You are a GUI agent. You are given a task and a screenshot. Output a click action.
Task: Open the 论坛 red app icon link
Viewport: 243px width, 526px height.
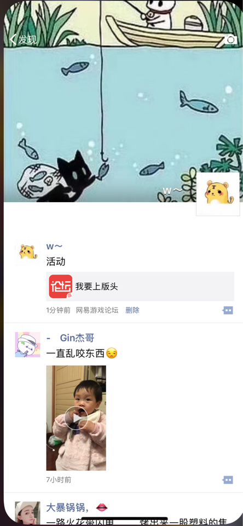coord(61,287)
